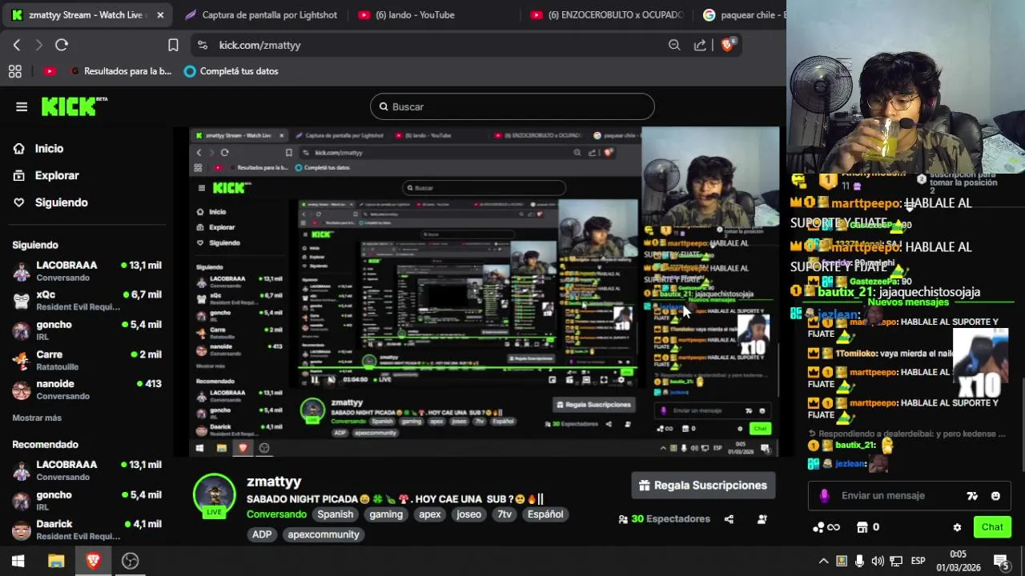
Task: Open File Explorer from the taskbar
Action: (55, 561)
